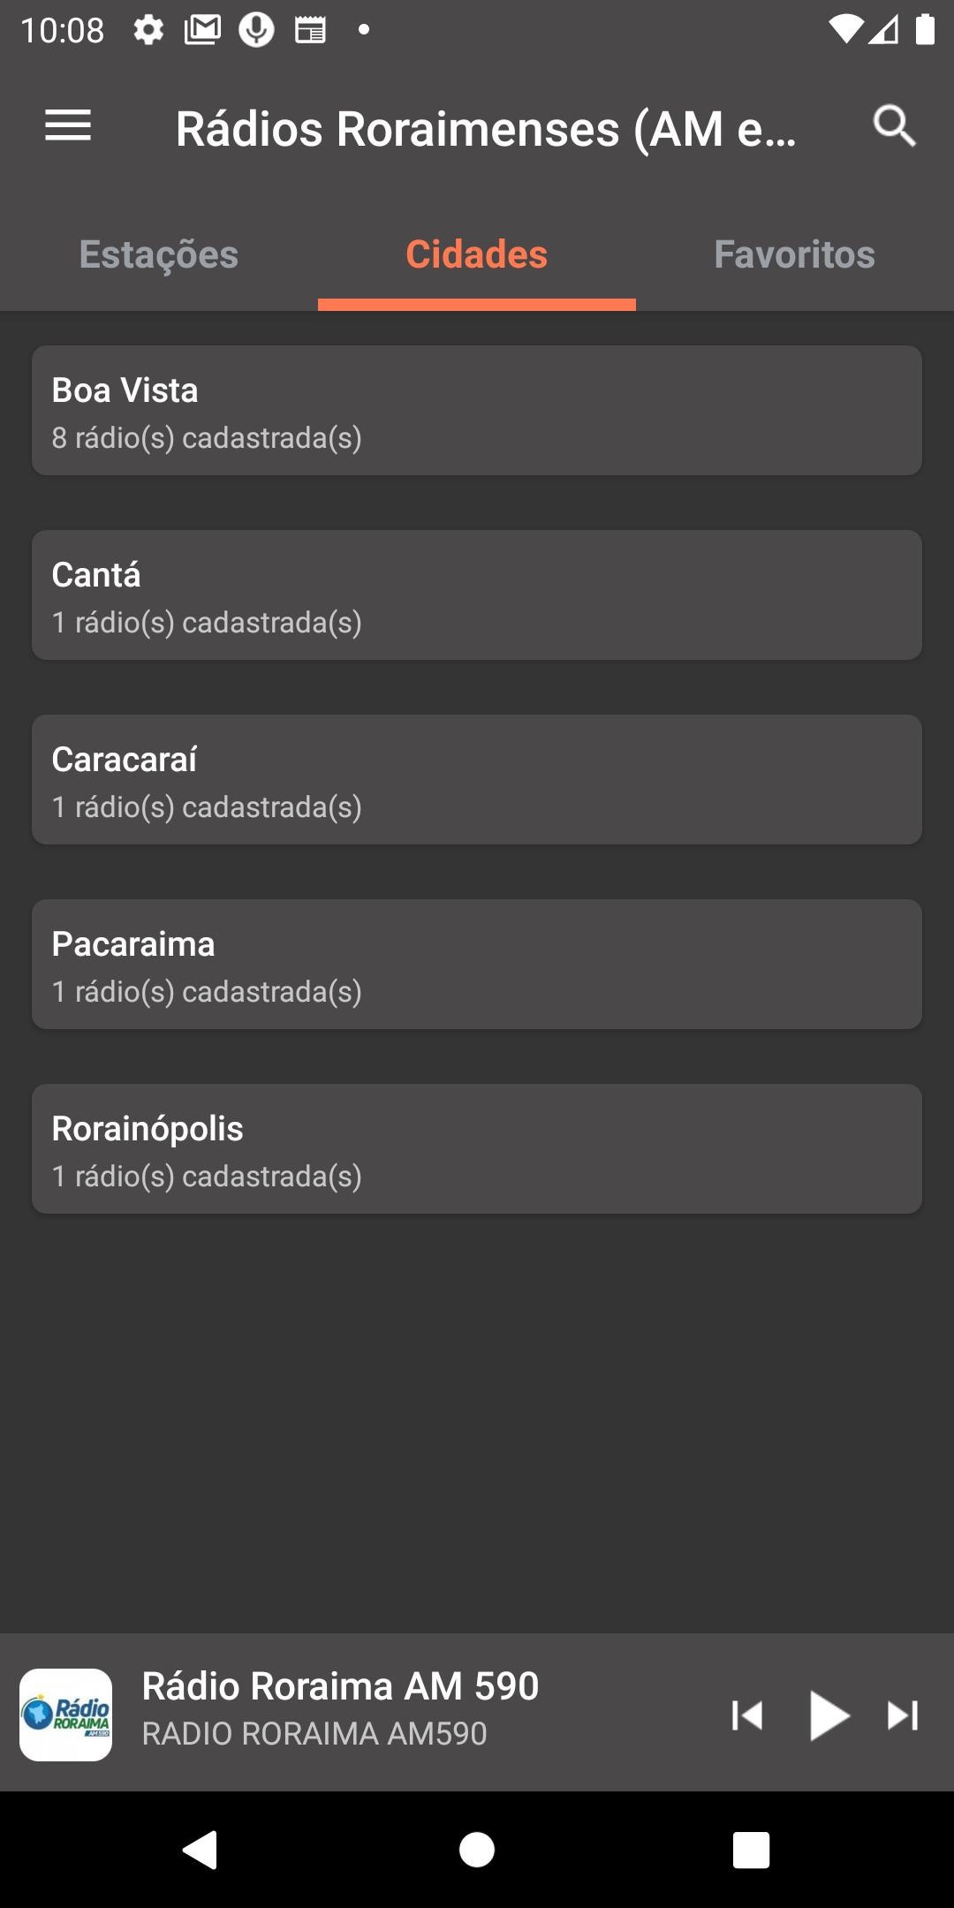Viewport: 954px width, 1908px height.
Task: Skip to the next station
Action: [x=903, y=1715]
